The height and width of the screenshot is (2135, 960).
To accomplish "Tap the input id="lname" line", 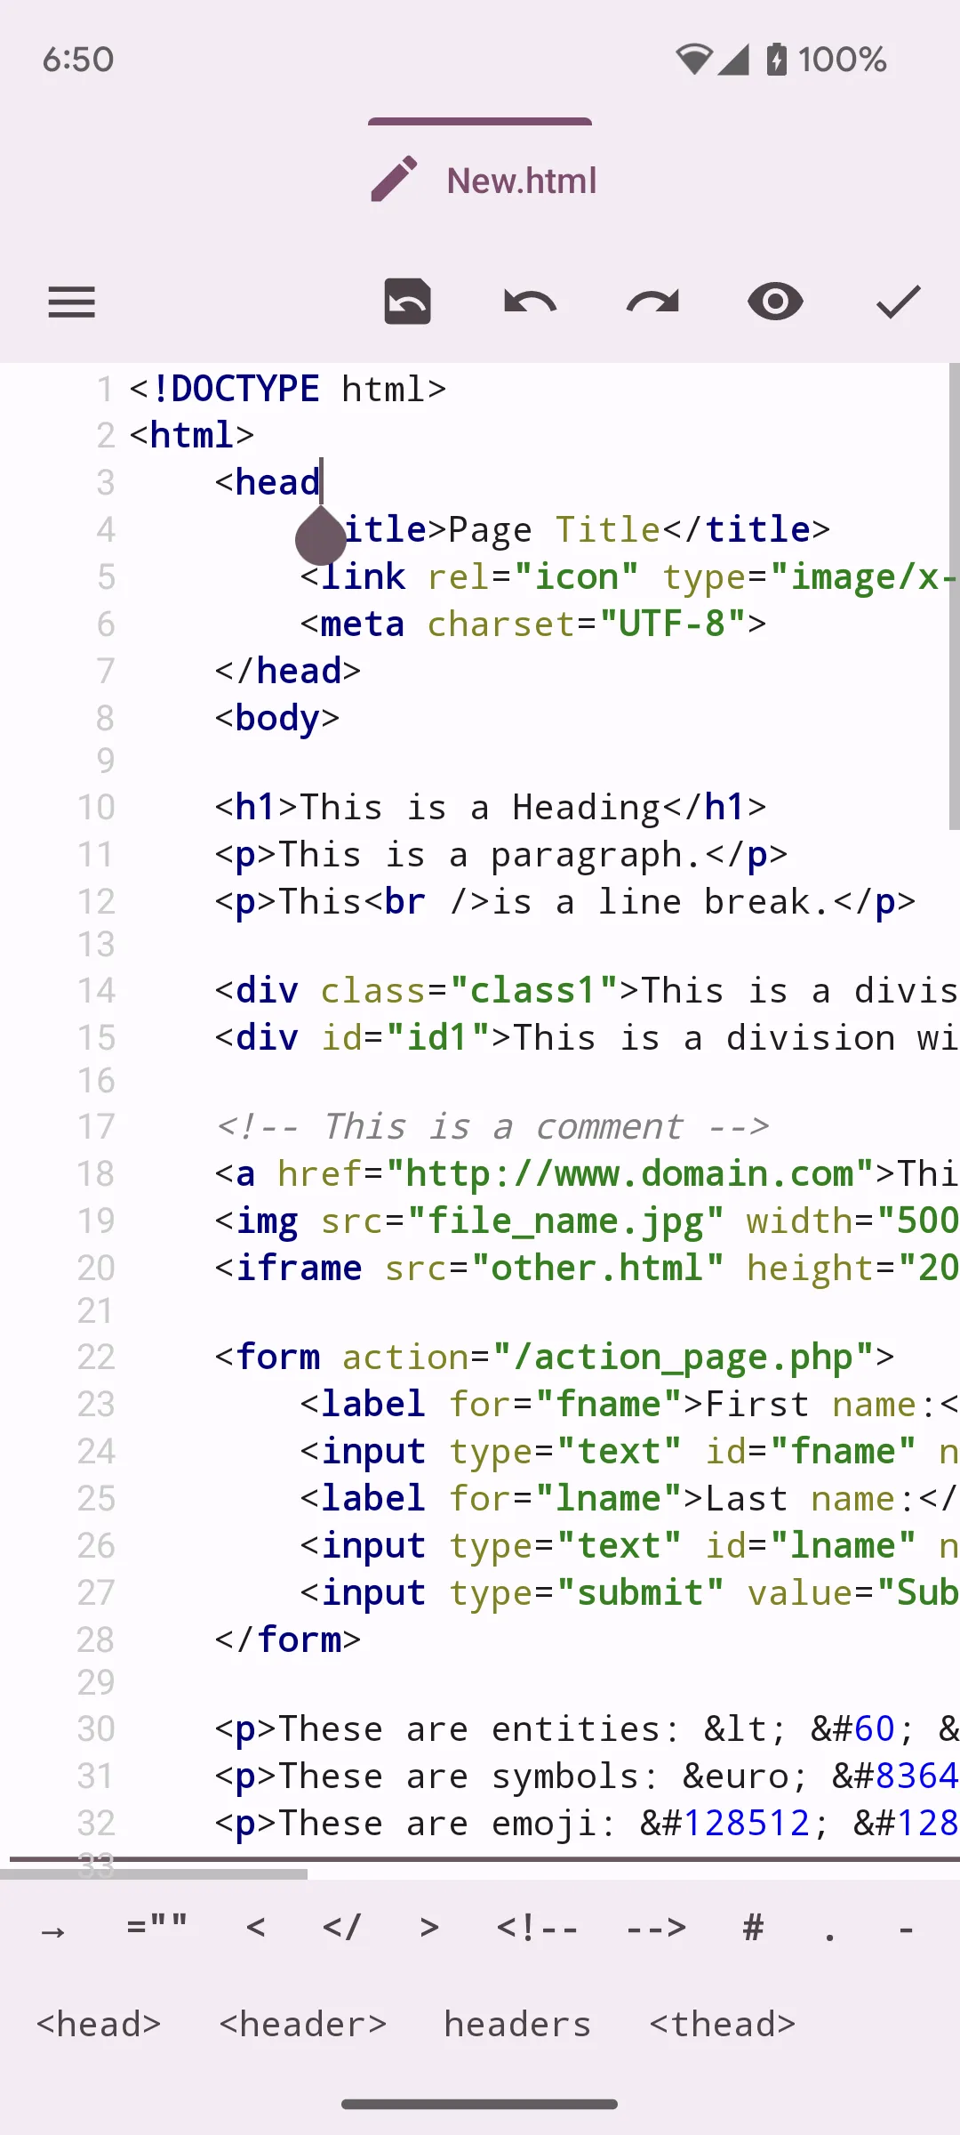I will (x=629, y=1546).
